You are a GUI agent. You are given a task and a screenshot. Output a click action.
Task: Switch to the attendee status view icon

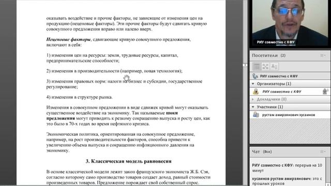point(274,67)
